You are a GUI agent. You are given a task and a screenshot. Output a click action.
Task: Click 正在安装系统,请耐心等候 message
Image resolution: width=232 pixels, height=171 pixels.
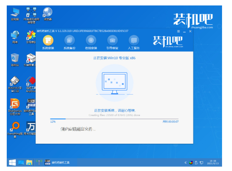point(115,110)
